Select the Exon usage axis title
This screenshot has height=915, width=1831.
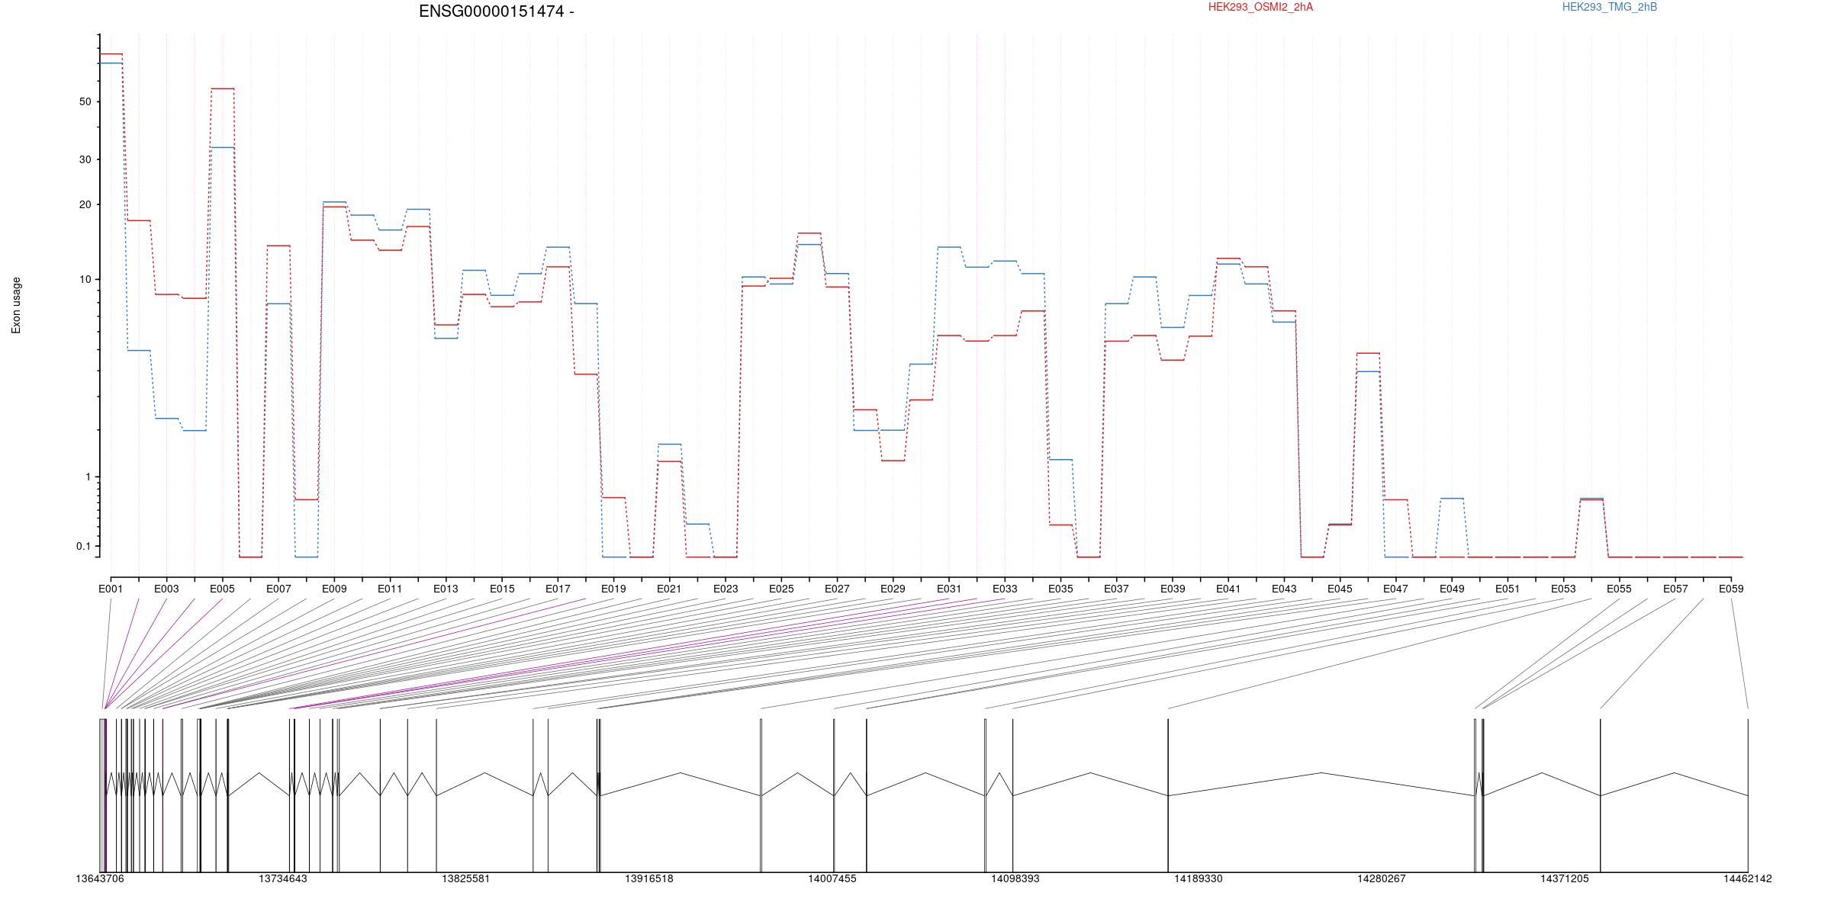tap(16, 305)
